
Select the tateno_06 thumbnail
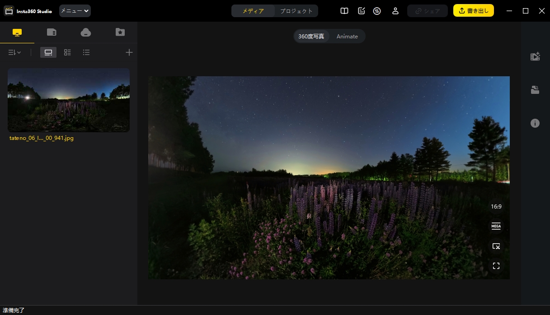pos(69,100)
